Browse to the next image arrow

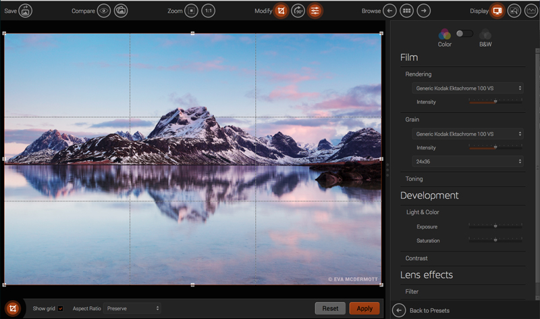point(423,11)
